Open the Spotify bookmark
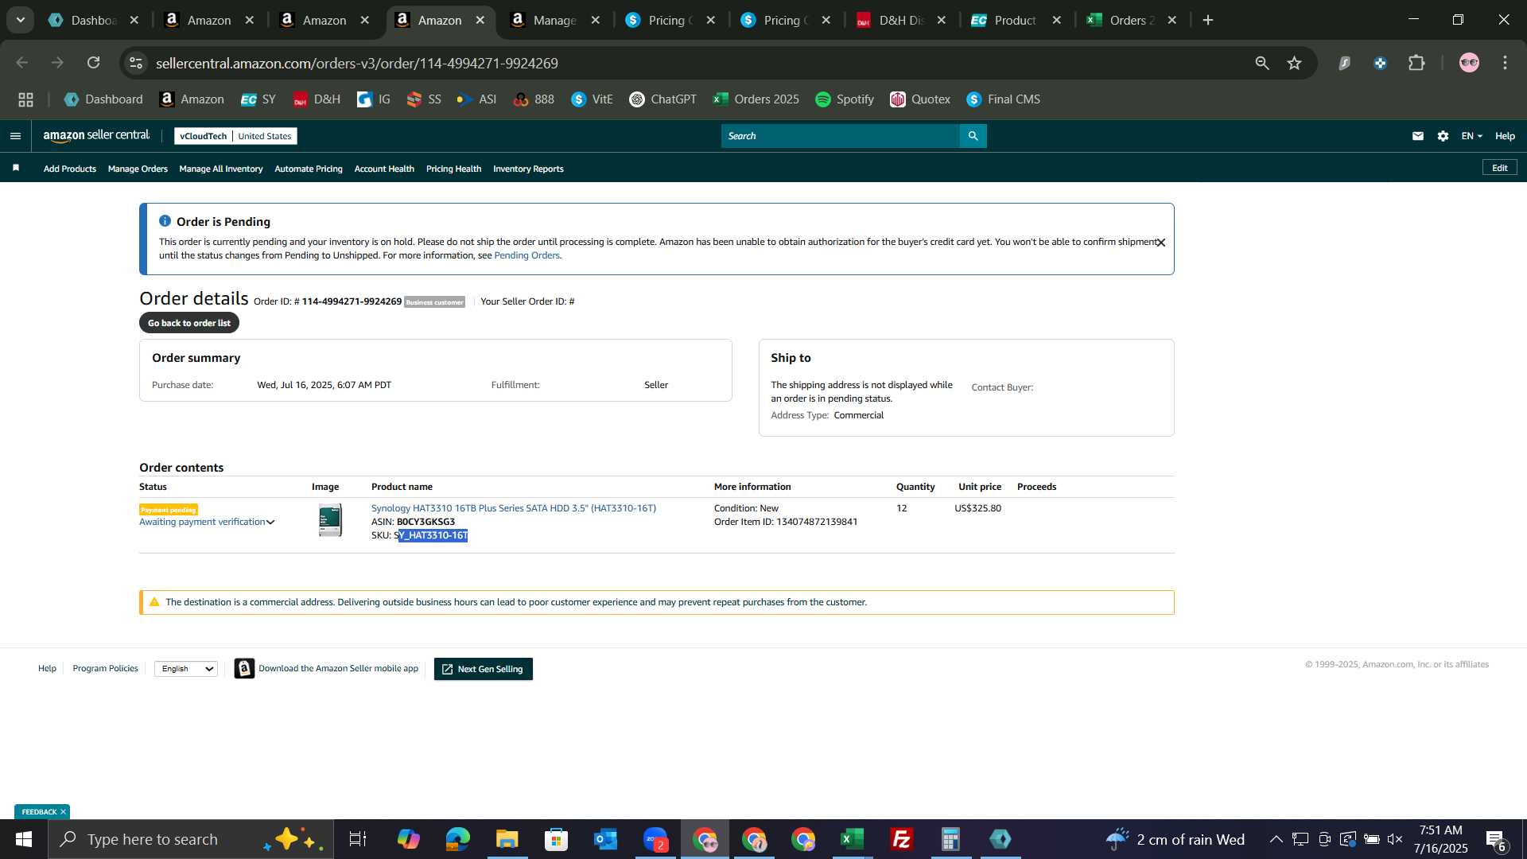The width and height of the screenshot is (1527, 859). coord(845,99)
